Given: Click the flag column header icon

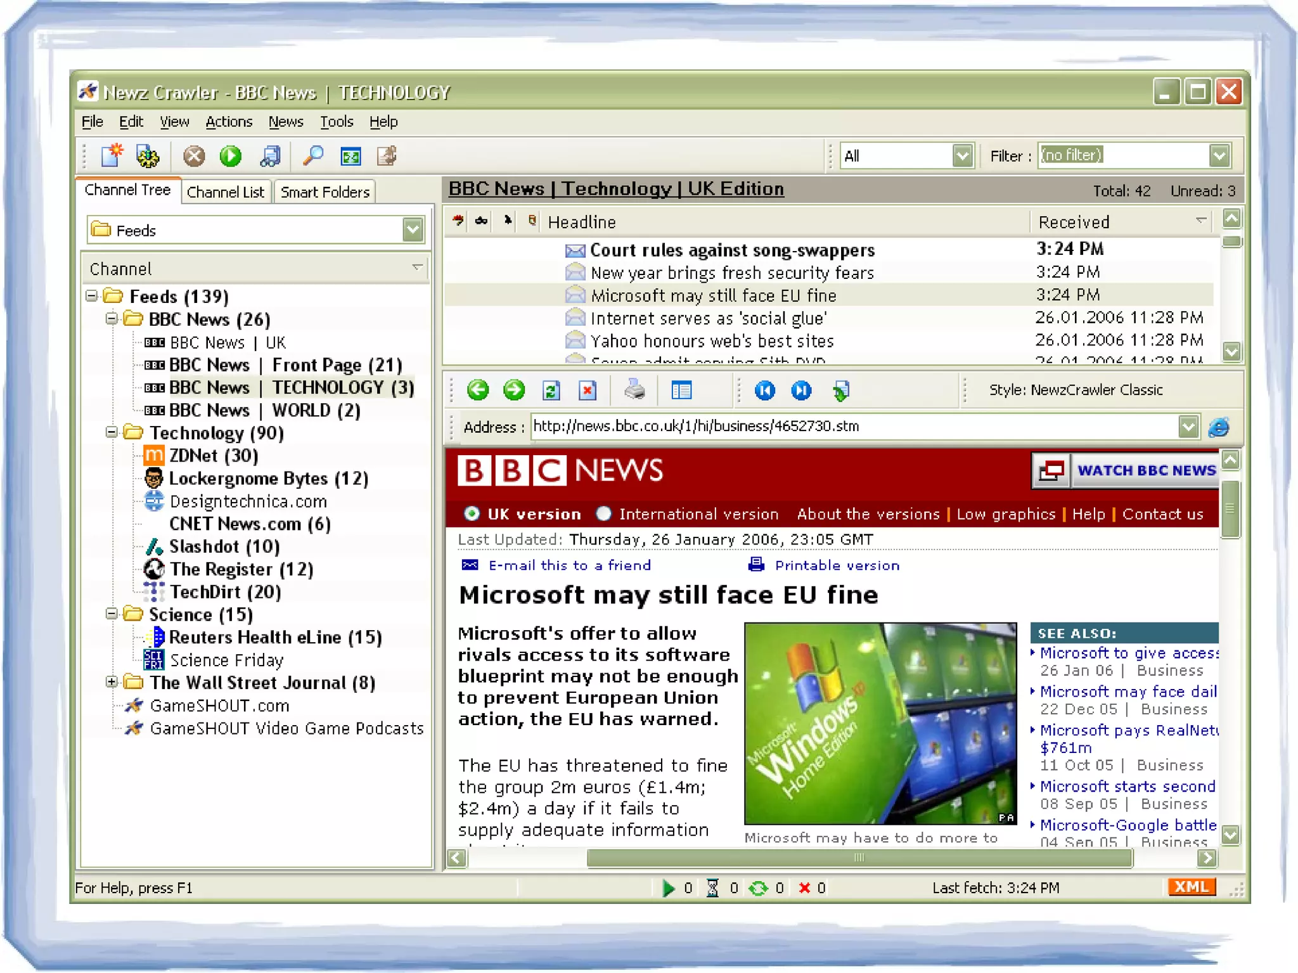Looking at the screenshot, I should pyautogui.click(x=458, y=221).
